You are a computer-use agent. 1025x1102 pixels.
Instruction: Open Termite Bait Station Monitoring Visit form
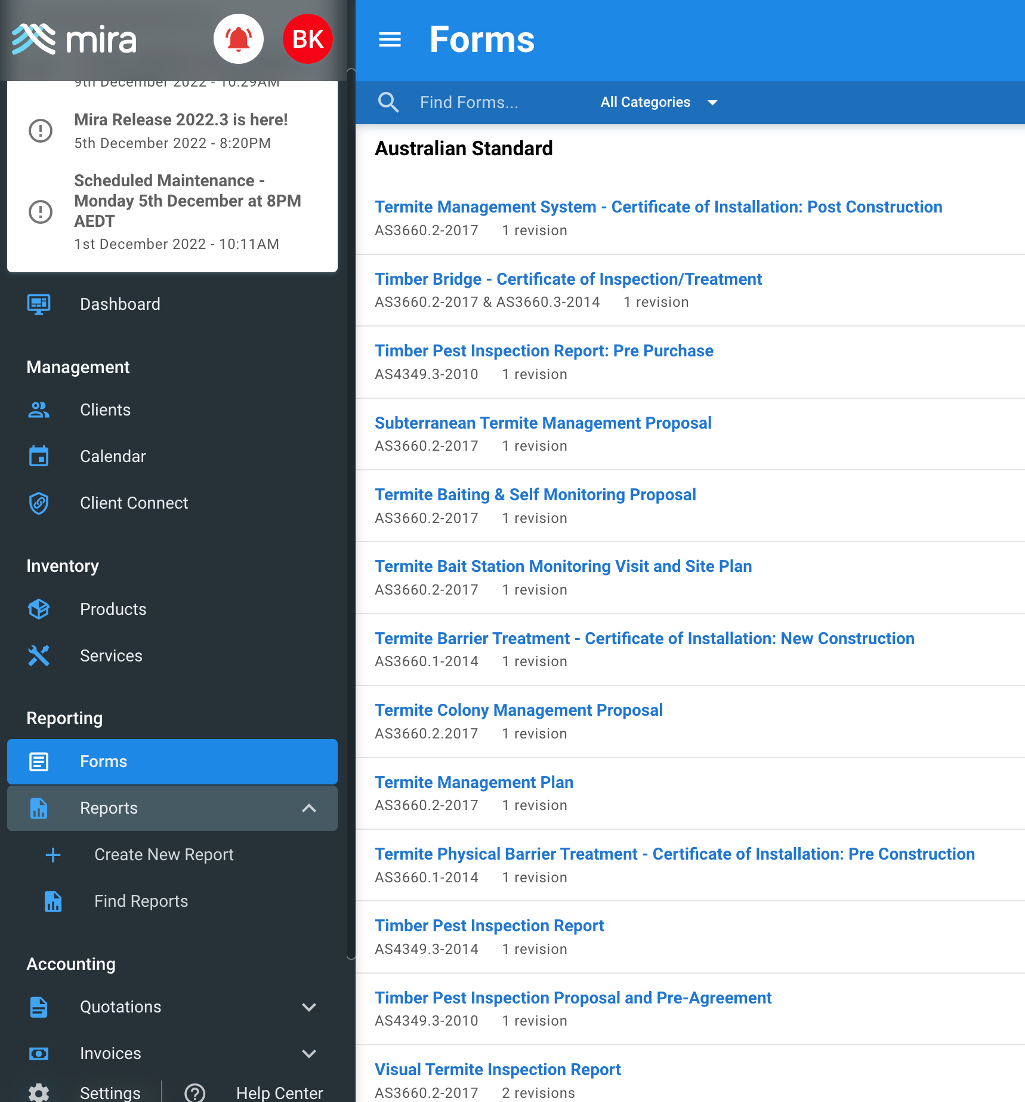[x=563, y=567]
